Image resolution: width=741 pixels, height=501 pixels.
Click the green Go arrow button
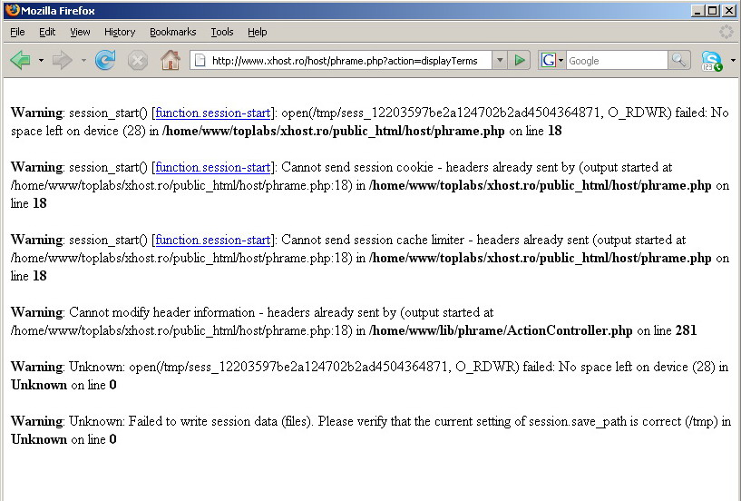[x=520, y=61]
